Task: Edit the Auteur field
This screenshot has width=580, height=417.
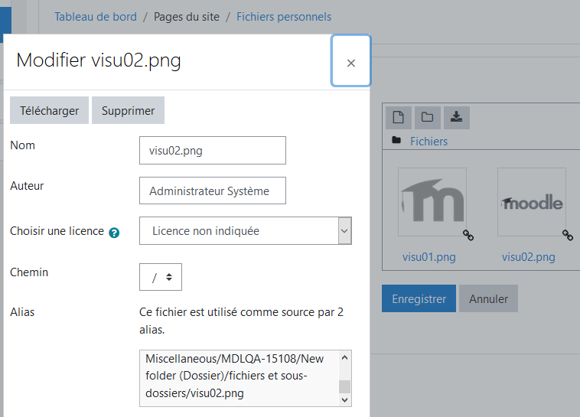Action: (212, 191)
